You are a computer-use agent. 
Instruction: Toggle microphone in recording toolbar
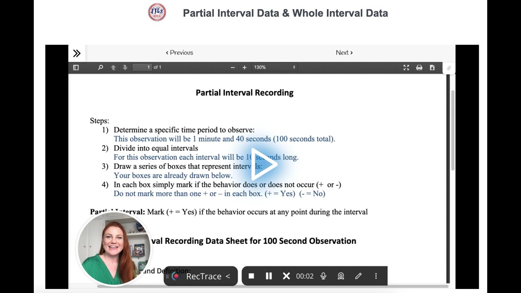coord(323,276)
